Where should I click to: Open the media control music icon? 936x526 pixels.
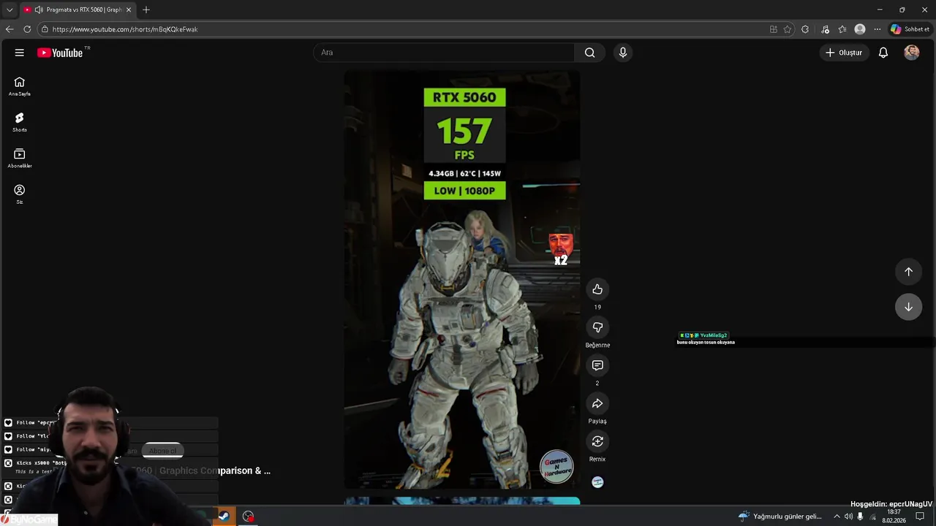pos(825,29)
